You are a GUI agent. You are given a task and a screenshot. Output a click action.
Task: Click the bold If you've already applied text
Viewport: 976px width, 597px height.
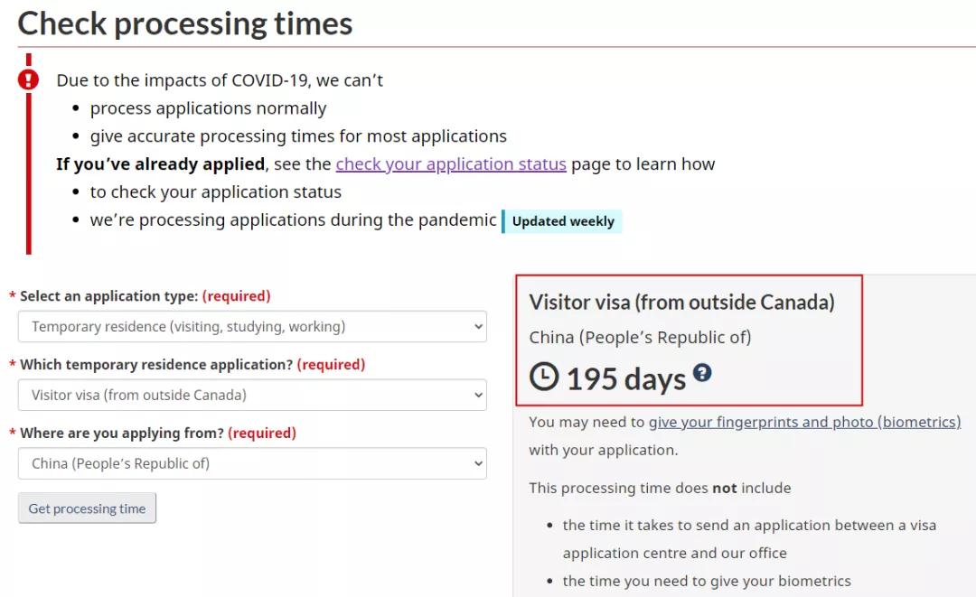[160, 163]
